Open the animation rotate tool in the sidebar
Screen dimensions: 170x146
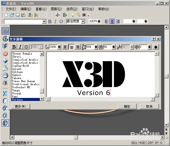click(5, 83)
